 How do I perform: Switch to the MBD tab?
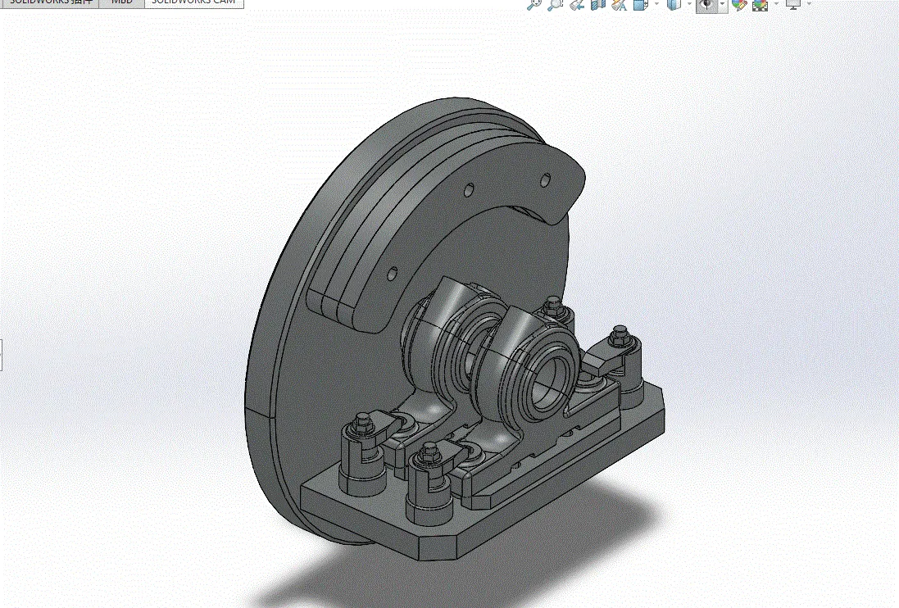tap(121, 2)
